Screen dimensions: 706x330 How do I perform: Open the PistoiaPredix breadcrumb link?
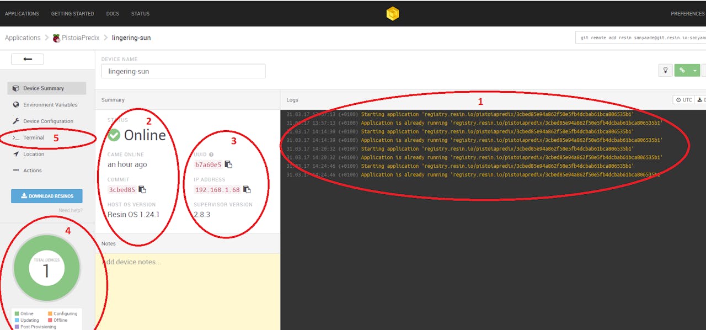click(80, 38)
